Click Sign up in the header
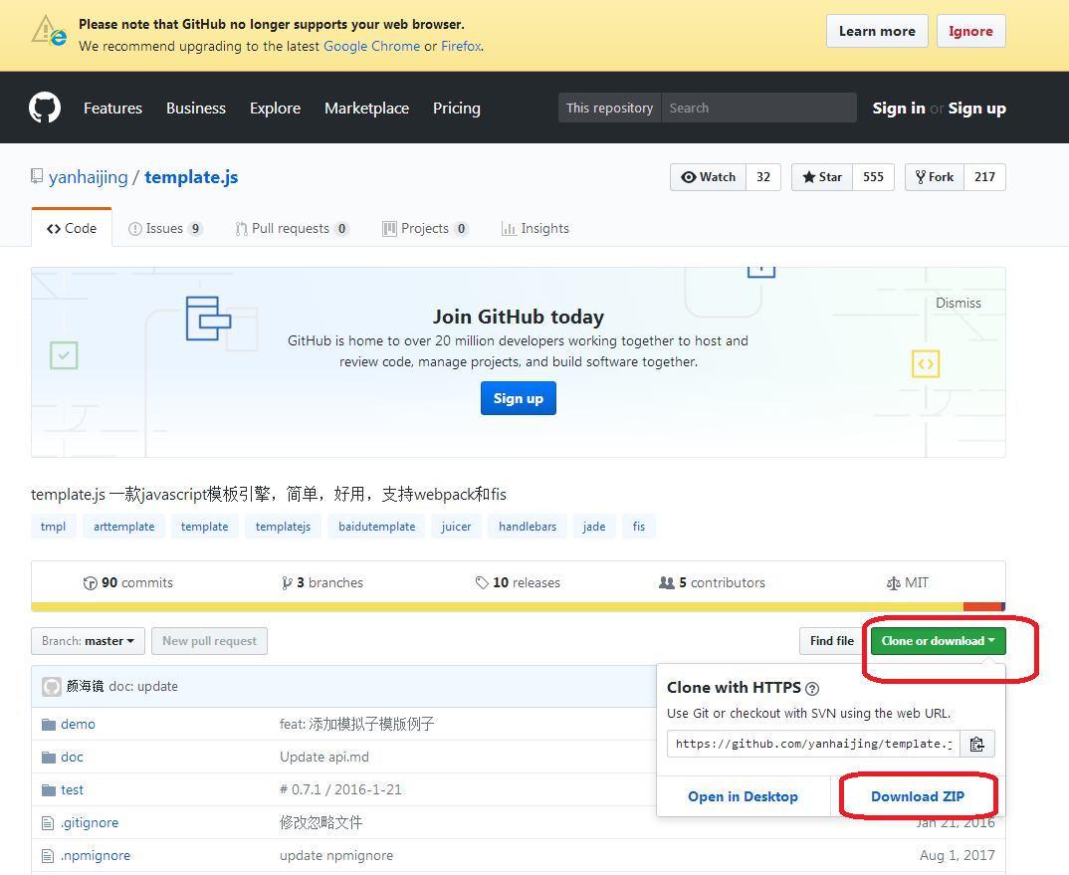1069x875 pixels. point(977,108)
